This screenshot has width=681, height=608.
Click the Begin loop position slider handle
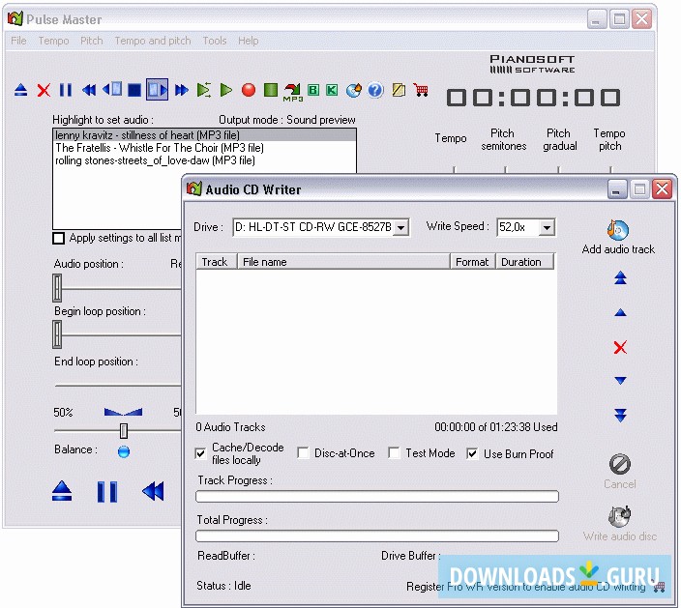click(57, 334)
